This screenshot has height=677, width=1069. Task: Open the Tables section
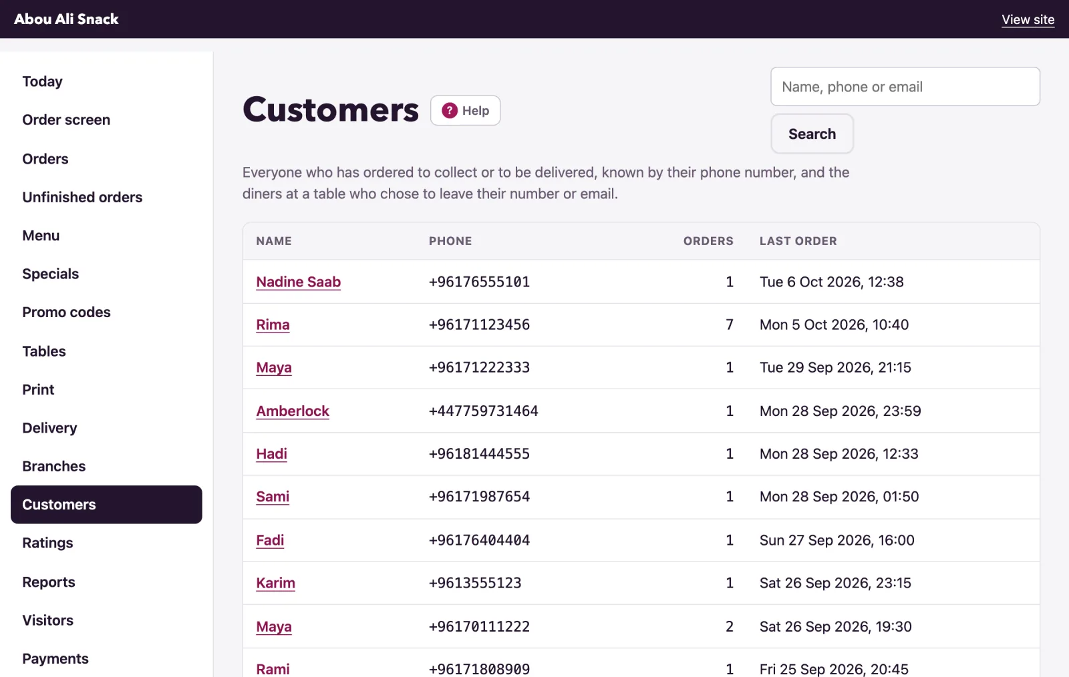point(44,351)
